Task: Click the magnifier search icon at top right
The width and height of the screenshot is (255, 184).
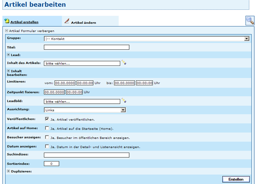Action: pyautogui.click(x=249, y=20)
